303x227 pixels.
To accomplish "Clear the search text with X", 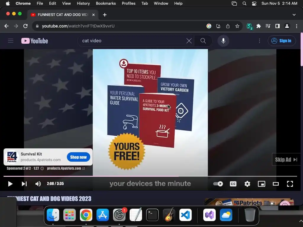I will point(189,41).
